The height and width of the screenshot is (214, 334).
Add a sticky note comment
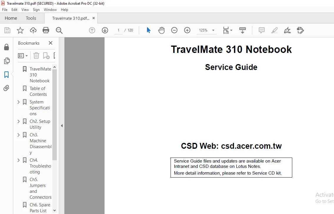pos(262,30)
